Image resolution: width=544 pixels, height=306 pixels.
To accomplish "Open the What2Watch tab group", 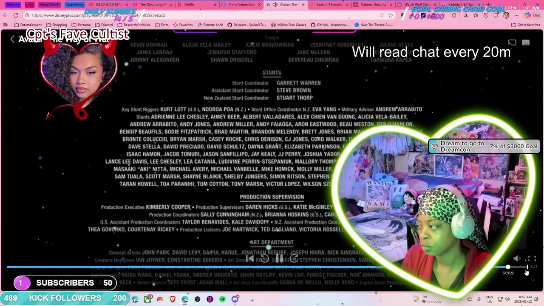I will pyautogui.click(x=49, y=5).
